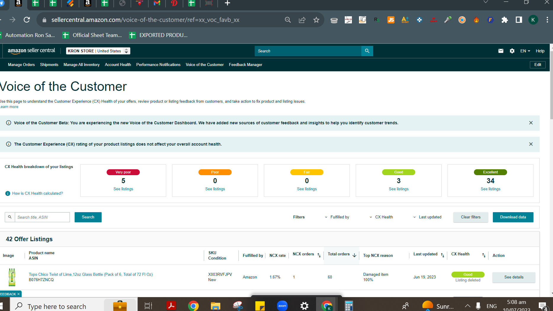Expand the CX Health filter dropdown
This screenshot has height=311, width=553.
pos(381,217)
